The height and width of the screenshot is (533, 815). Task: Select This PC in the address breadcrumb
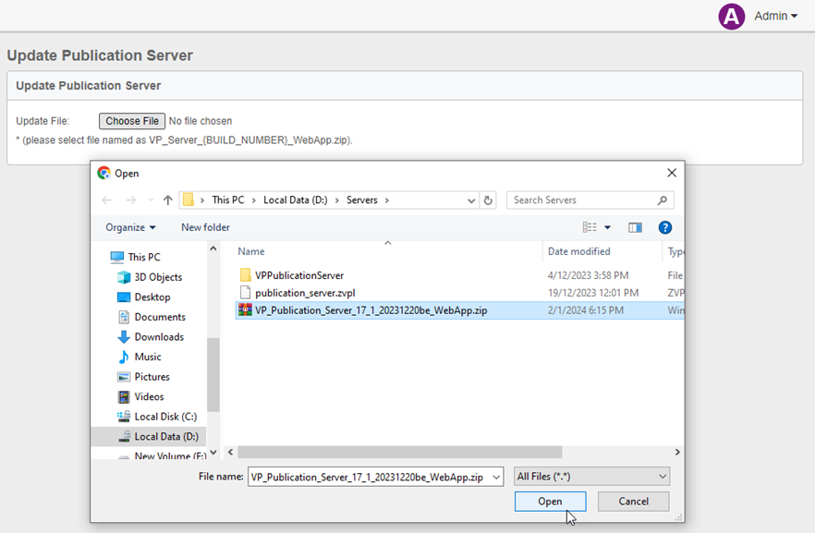pos(227,200)
